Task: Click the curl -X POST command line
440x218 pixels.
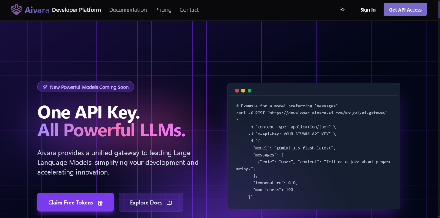Action: tap(312, 113)
